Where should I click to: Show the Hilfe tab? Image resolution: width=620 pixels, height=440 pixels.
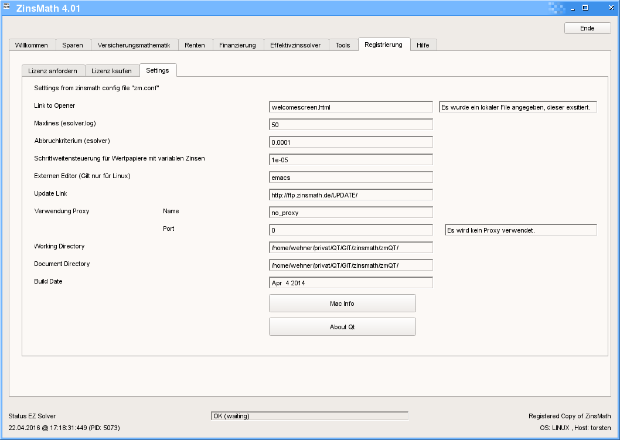click(423, 45)
